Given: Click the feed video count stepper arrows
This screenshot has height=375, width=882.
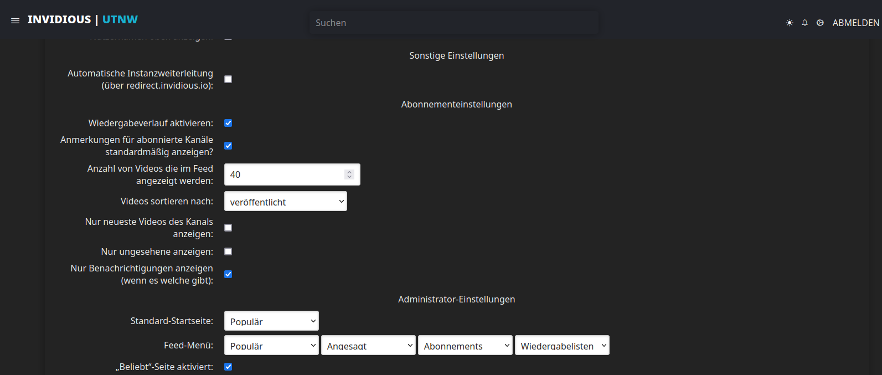Looking at the screenshot, I should pyautogui.click(x=349, y=174).
